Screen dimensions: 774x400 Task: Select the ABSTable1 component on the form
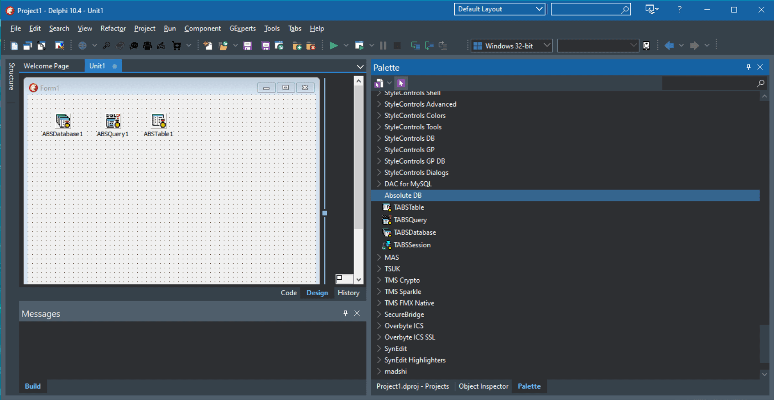[158, 125]
